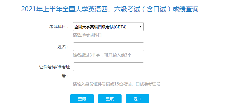Click 成绩查询 at the end of the heading
Screen dimensions: 226x110
pyautogui.click(x=185, y=9)
